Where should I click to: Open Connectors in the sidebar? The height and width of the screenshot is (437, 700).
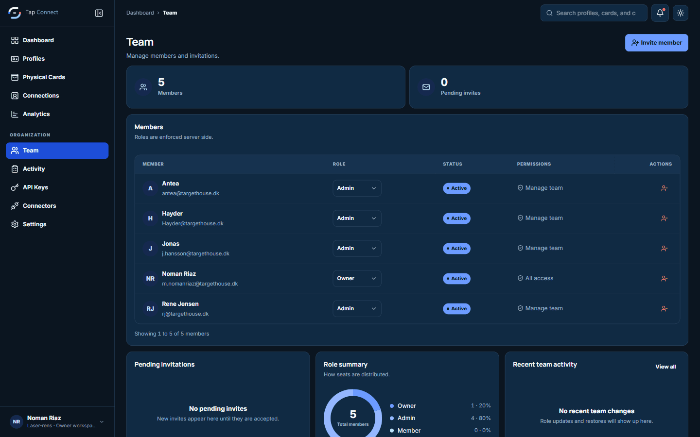(57, 206)
